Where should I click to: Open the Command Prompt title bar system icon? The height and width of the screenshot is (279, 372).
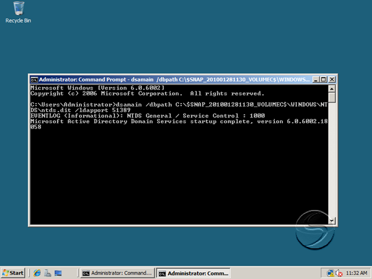34,80
